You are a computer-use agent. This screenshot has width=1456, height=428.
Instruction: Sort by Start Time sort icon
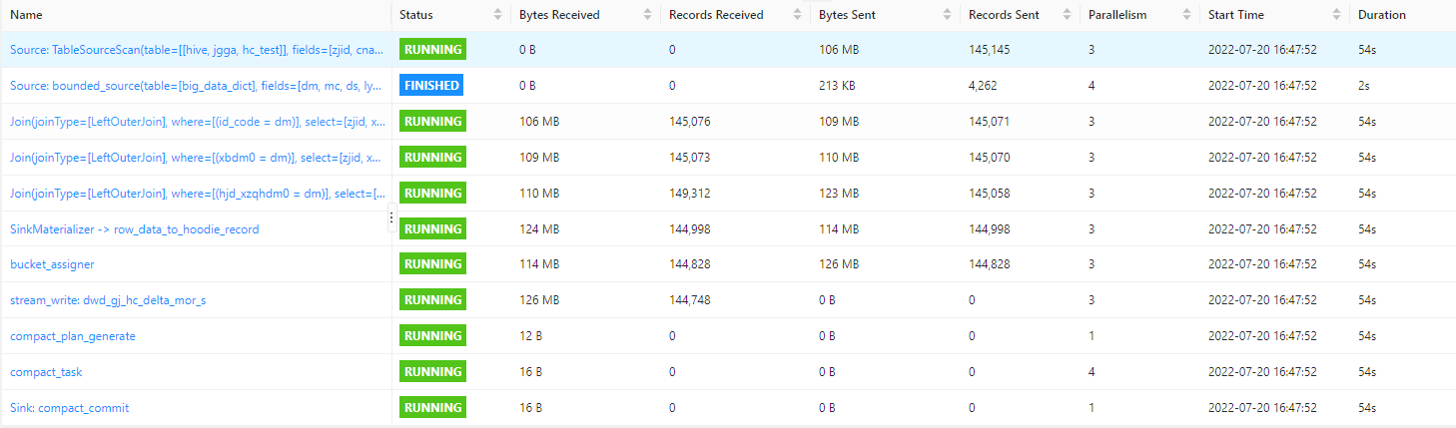(x=1337, y=15)
